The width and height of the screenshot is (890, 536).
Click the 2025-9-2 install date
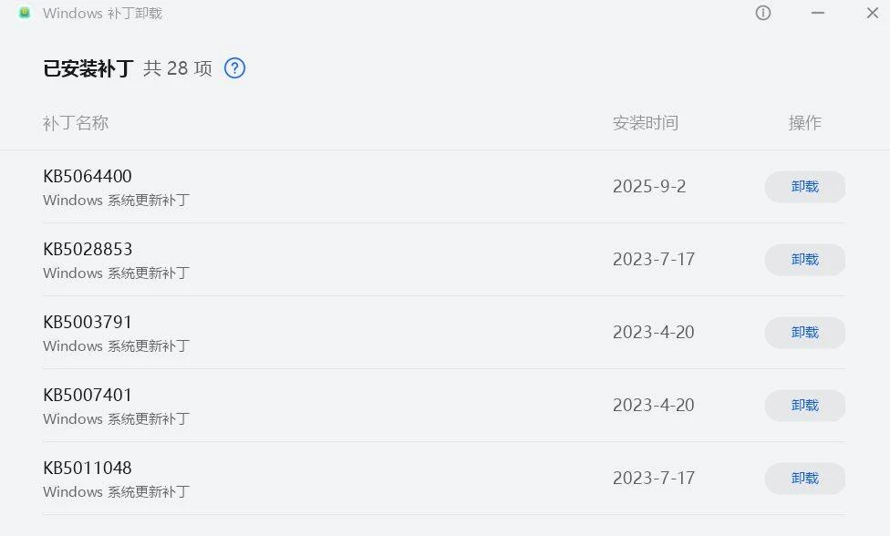(x=649, y=187)
